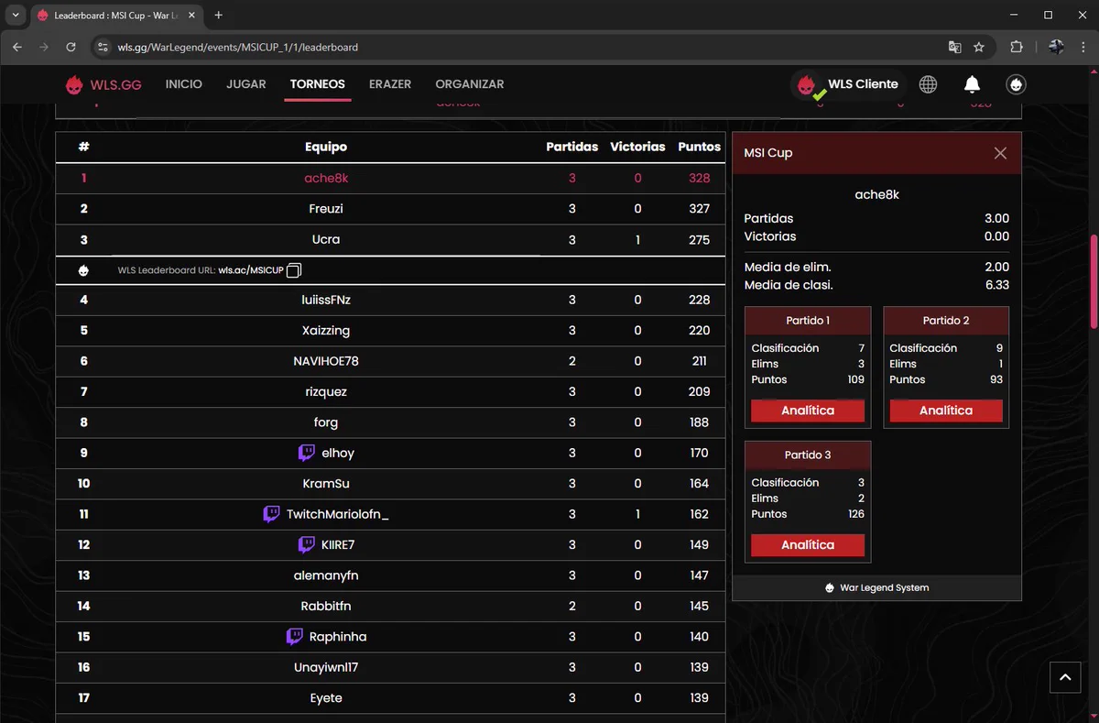Click the Puntos column header
Screen dimensions: 1099x723
click(700, 147)
